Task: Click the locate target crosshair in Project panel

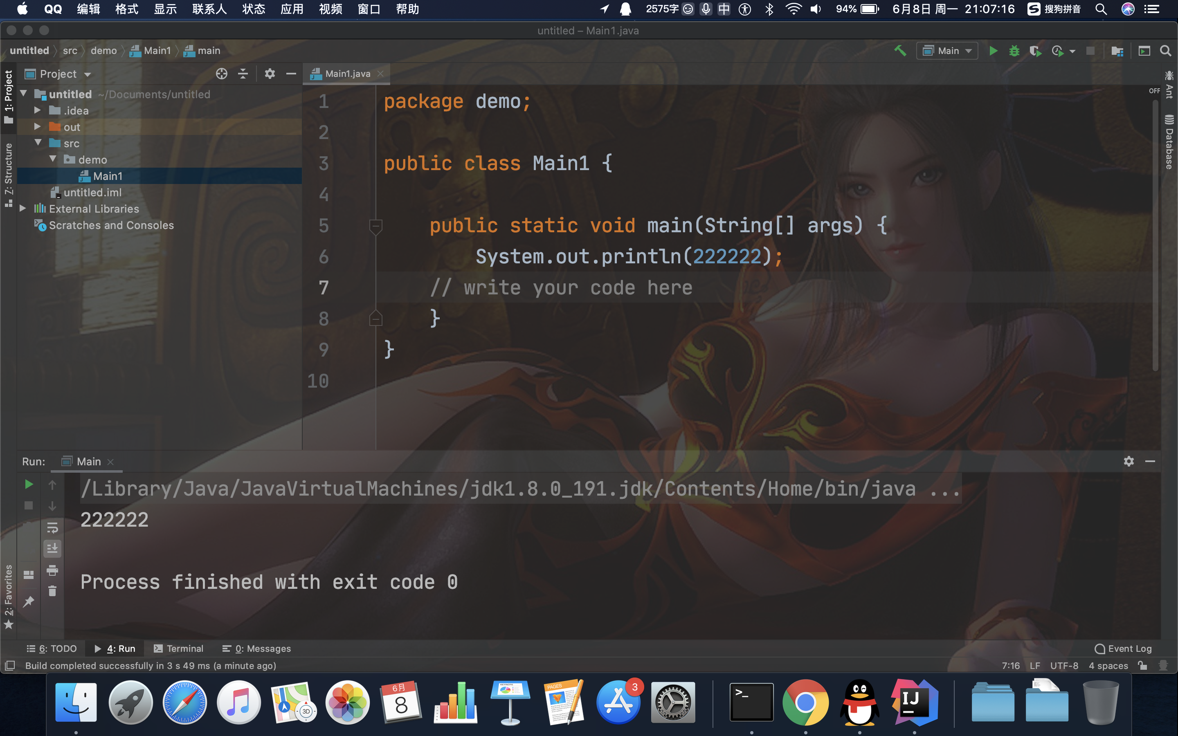Action: pyautogui.click(x=221, y=74)
